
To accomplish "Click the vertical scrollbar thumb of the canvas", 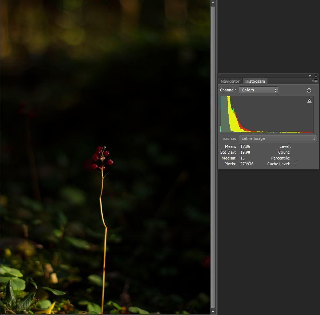I will [213, 157].
